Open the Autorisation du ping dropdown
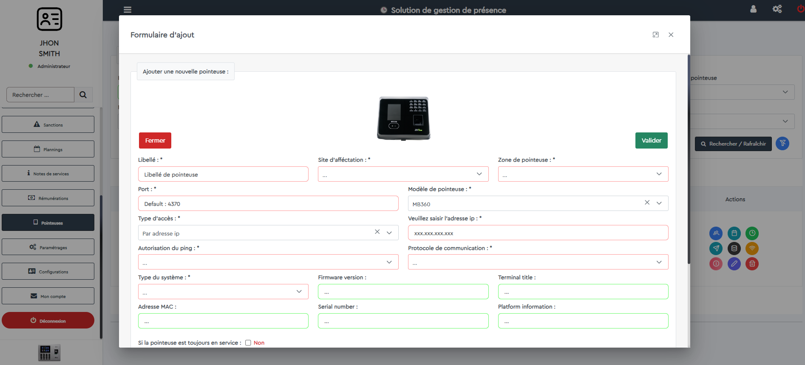Image resolution: width=805 pixels, height=365 pixels. 268,262
